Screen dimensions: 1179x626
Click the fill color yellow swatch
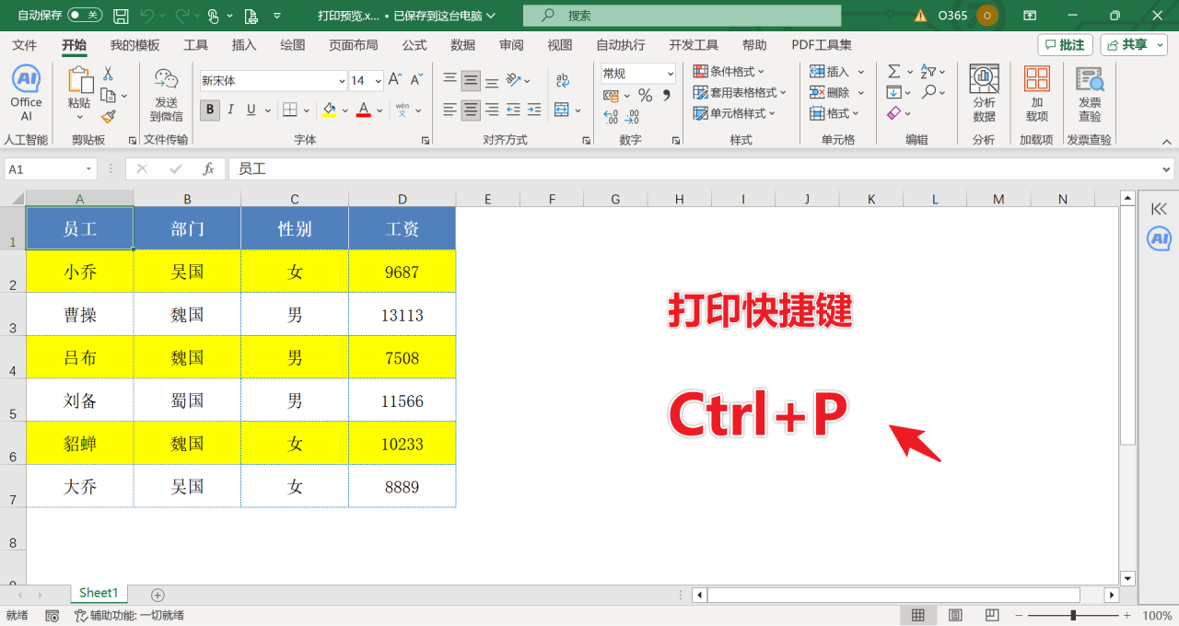point(329,110)
